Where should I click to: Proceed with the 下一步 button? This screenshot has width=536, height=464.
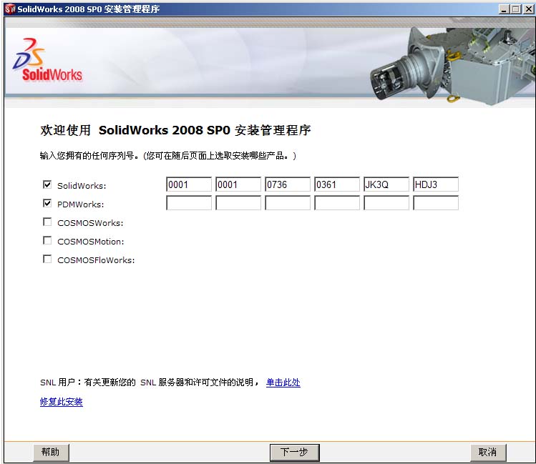(x=294, y=453)
